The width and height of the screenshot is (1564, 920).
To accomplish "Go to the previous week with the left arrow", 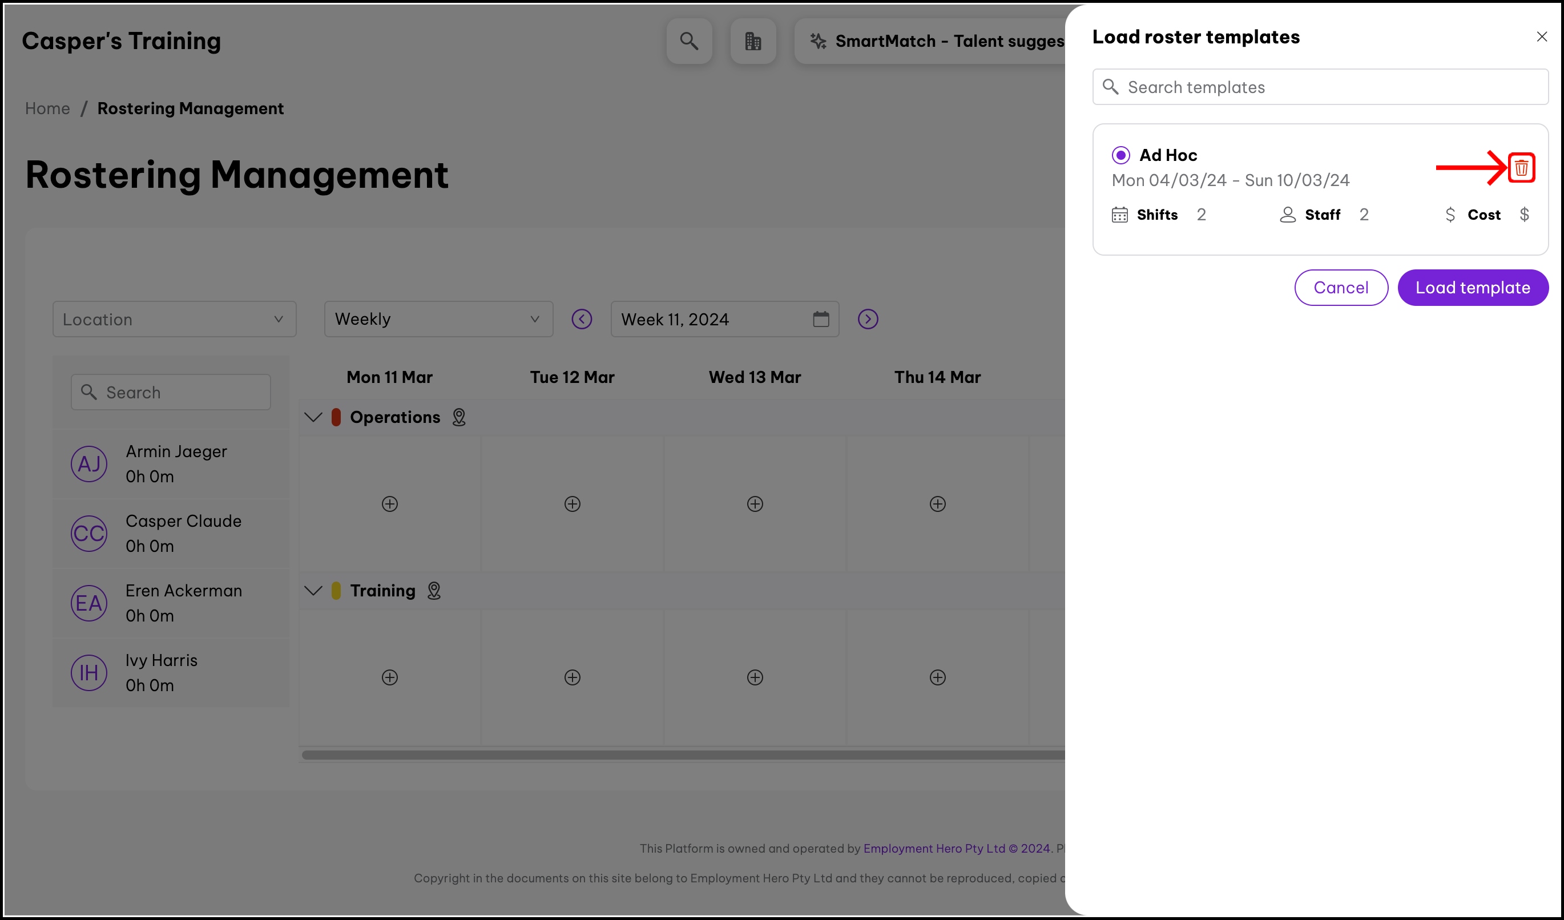I will tap(582, 319).
